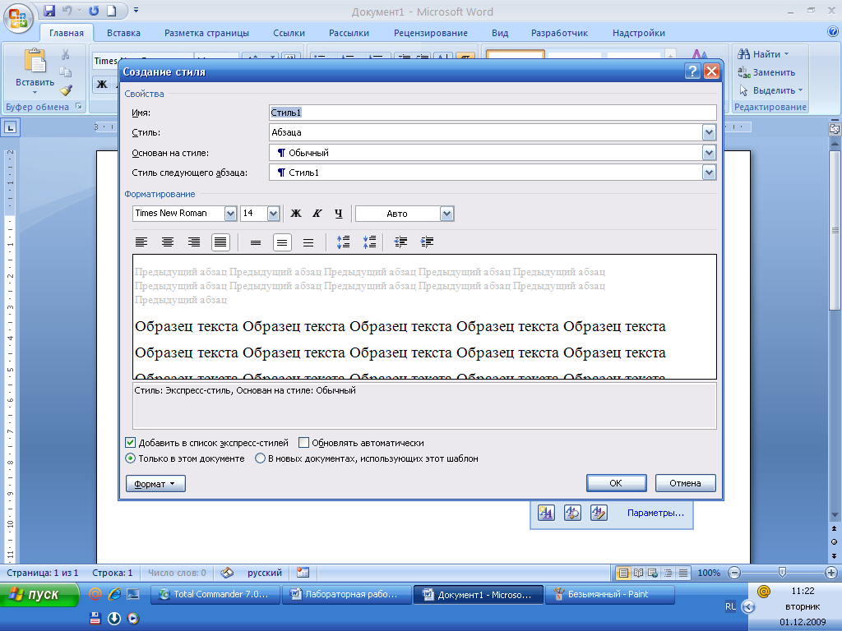This screenshot has width=842, height=631.
Task: Open the Office button menu
Action: click(x=18, y=18)
